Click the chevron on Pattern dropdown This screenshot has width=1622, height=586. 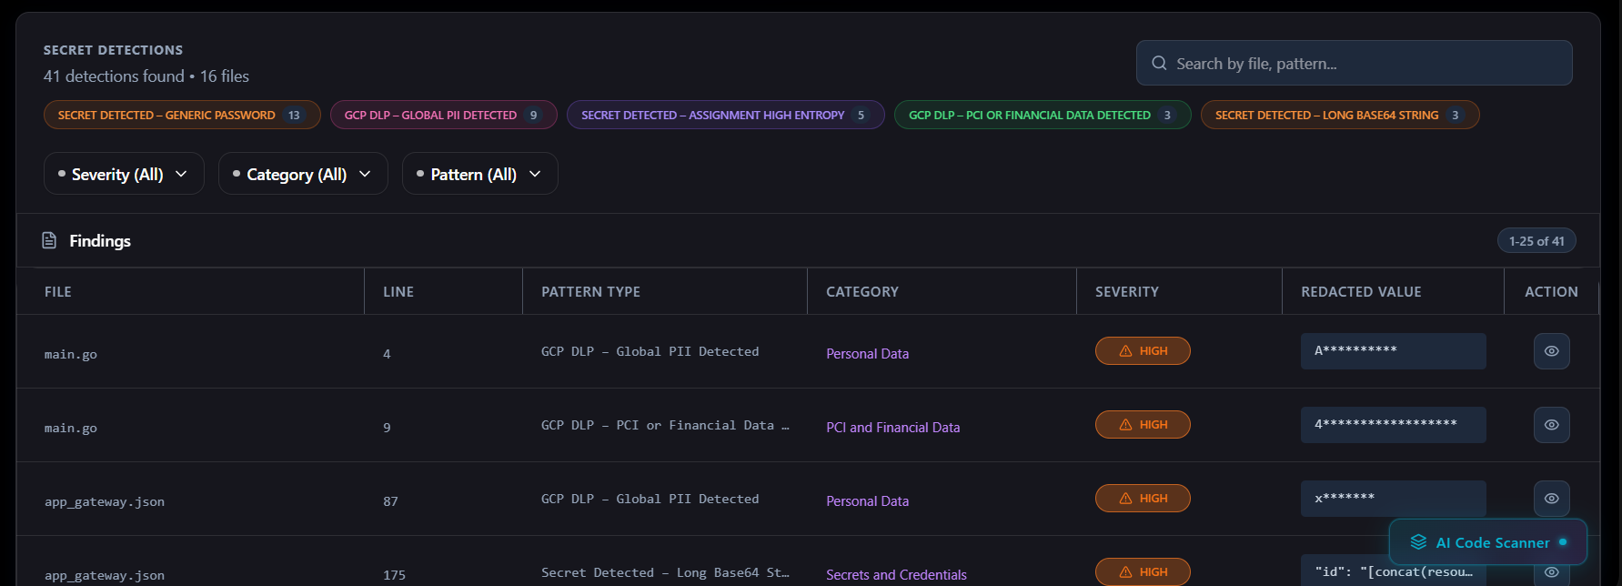(535, 174)
